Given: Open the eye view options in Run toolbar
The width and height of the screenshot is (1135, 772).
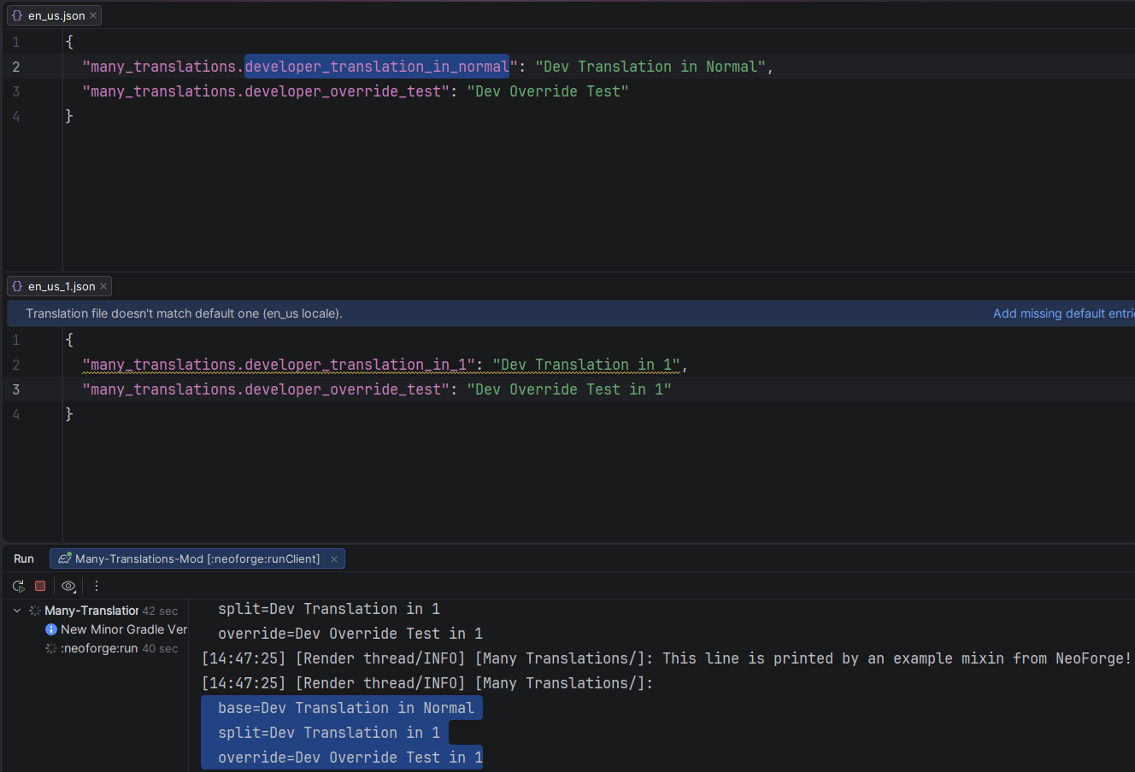Looking at the screenshot, I should pyautogui.click(x=68, y=586).
